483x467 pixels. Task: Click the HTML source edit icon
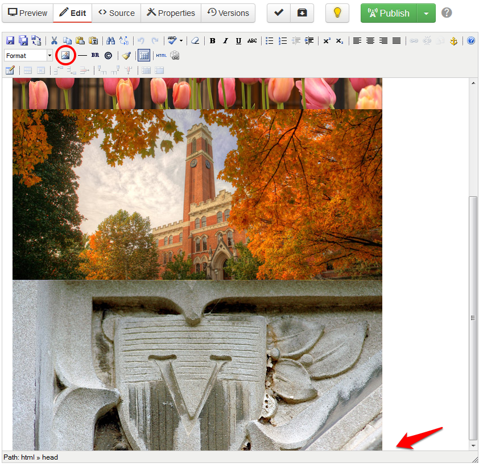pyautogui.click(x=162, y=56)
